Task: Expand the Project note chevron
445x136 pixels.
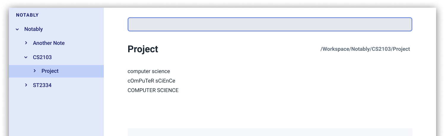Action: [x=35, y=71]
